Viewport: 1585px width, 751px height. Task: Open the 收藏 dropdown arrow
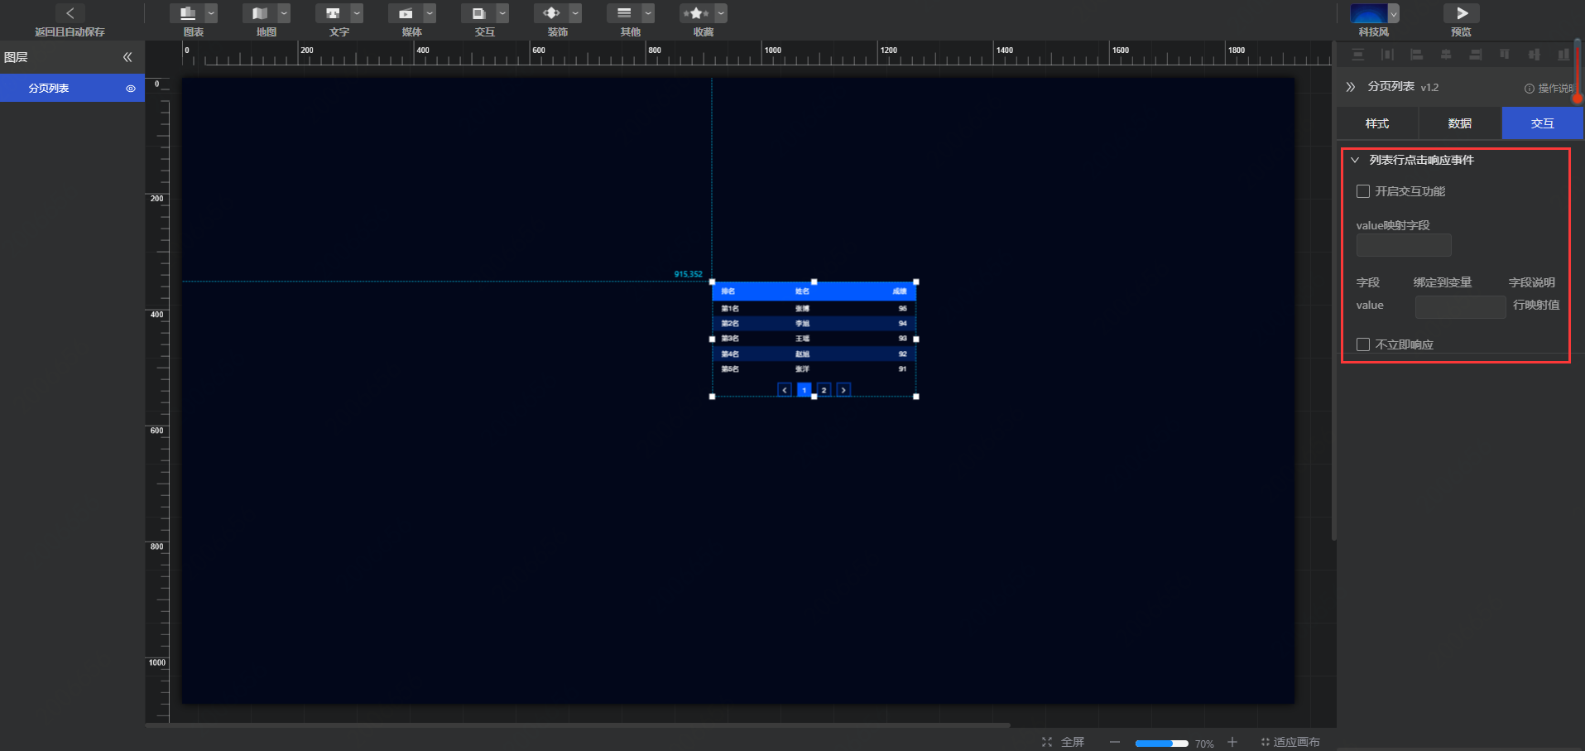(721, 13)
